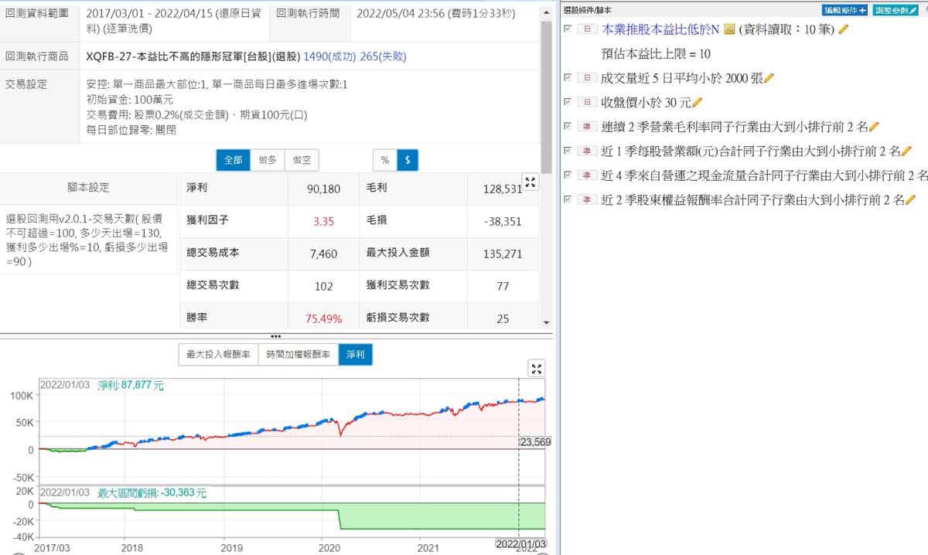Toggle checkbox for 近4季來自營運之現金流量 condition
The width and height of the screenshot is (928, 555).
pos(568,175)
